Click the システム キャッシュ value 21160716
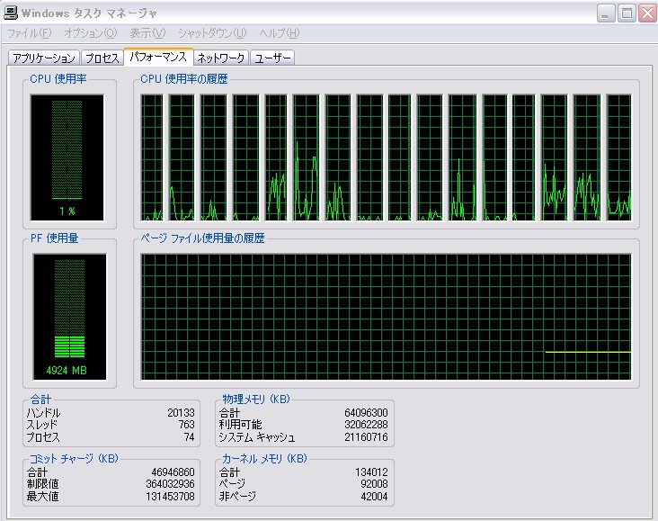658x521 pixels. pyautogui.click(x=366, y=437)
